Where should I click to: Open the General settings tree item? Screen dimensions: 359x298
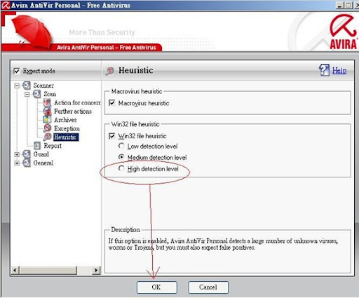pyautogui.click(x=43, y=163)
